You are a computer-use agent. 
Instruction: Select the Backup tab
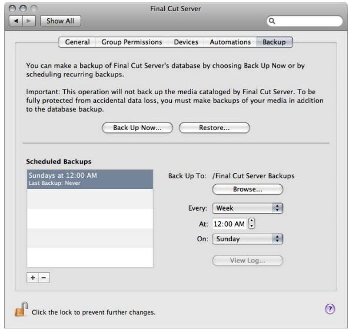[x=274, y=42]
